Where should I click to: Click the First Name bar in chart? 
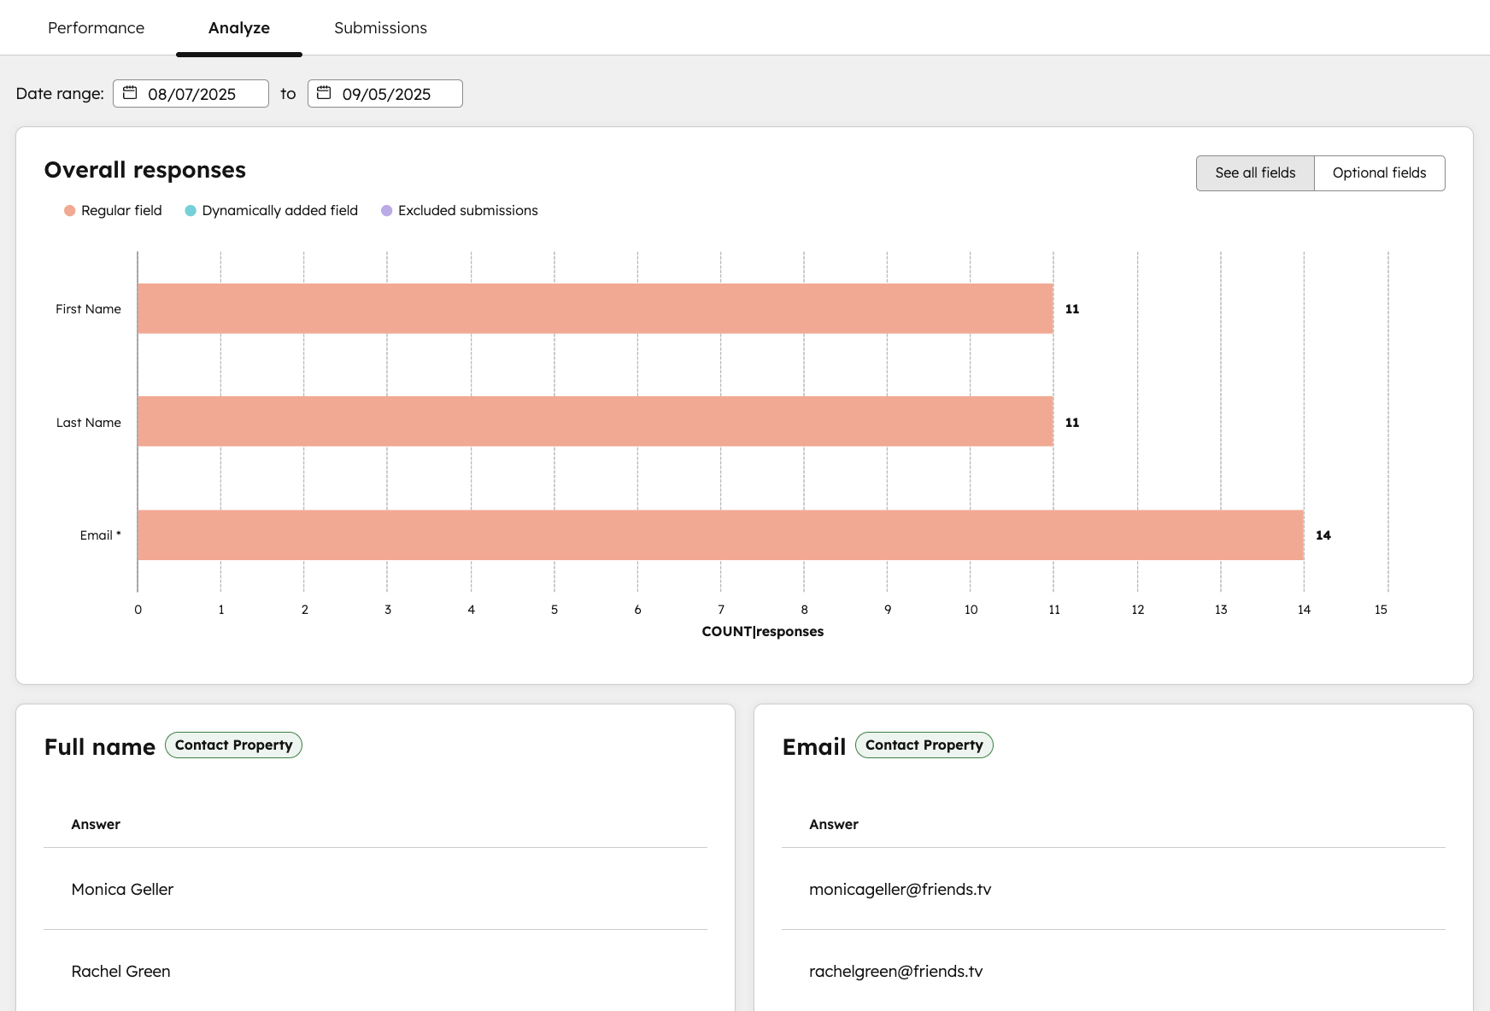pyautogui.click(x=595, y=309)
